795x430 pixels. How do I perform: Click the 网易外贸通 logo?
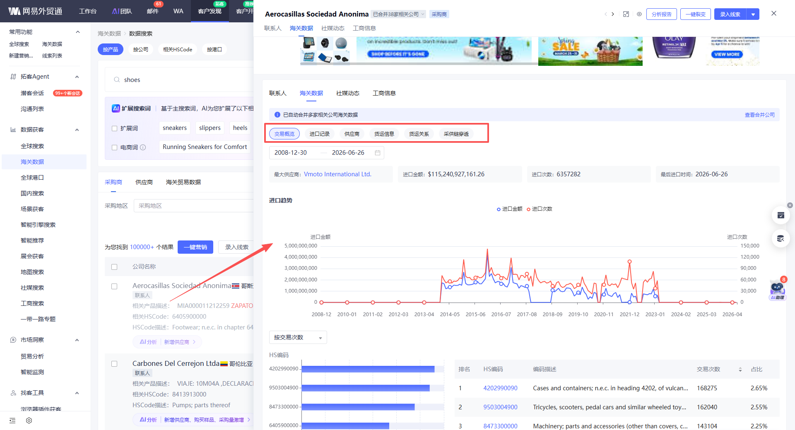[x=35, y=11]
